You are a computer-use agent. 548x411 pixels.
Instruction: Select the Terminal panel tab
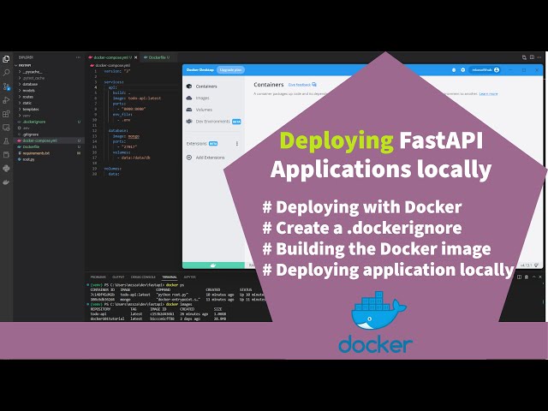click(x=170, y=277)
